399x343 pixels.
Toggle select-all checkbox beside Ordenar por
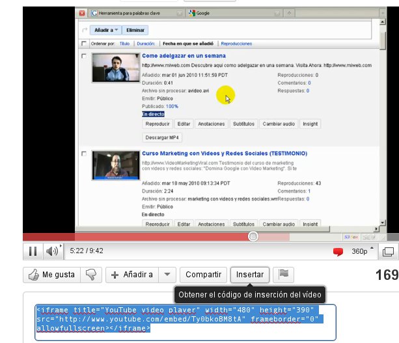click(83, 44)
